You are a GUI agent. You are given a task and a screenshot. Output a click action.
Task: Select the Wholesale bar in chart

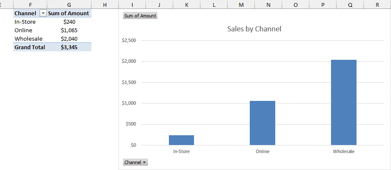point(344,103)
